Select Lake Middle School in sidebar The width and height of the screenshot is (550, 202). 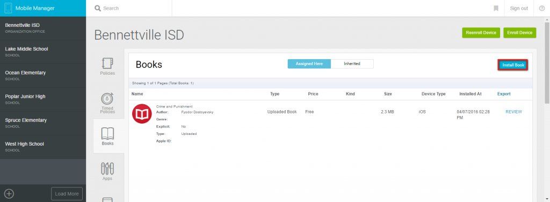click(43, 52)
